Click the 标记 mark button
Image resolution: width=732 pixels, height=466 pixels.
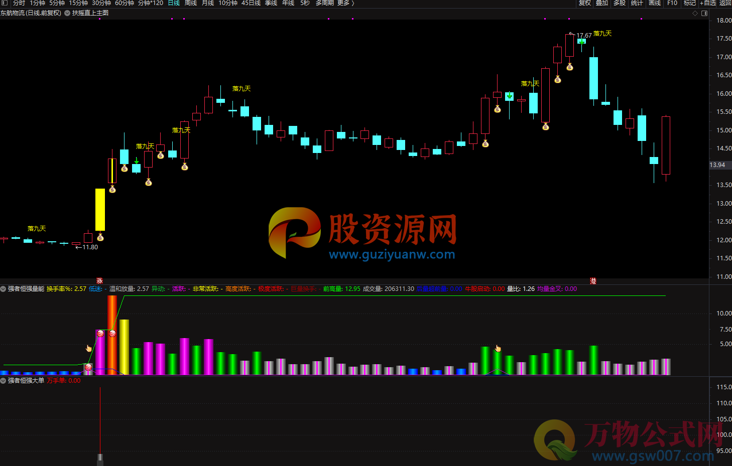pyautogui.click(x=690, y=3)
